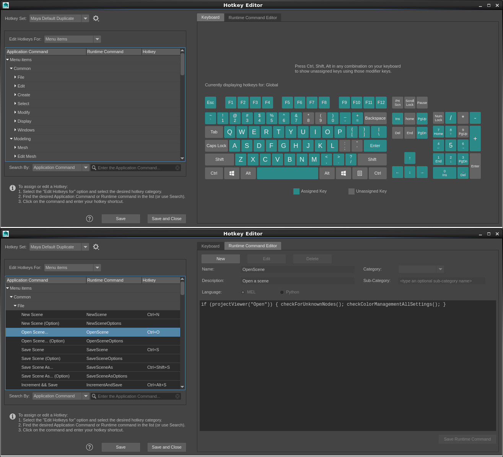The height and width of the screenshot is (457, 503).
Task: Open hotkey set settings gear in bottom window
Action: 96,247
